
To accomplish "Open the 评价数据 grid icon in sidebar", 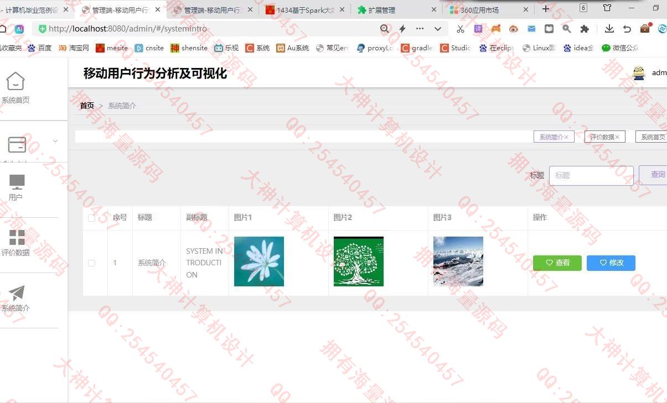I will point(17,237).
